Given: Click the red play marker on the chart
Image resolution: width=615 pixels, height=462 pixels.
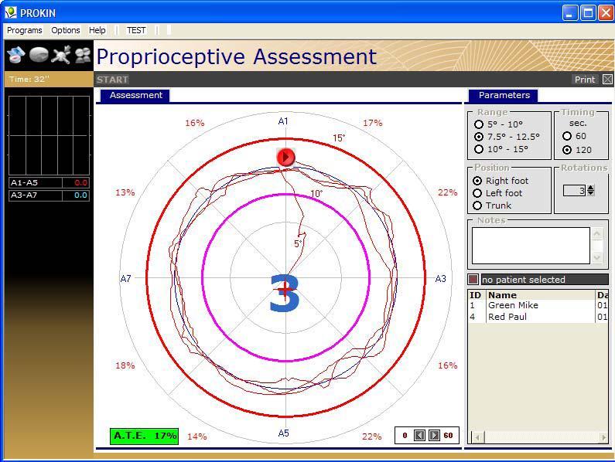Looking at the screenshot, I should click(x=285, y=157).
